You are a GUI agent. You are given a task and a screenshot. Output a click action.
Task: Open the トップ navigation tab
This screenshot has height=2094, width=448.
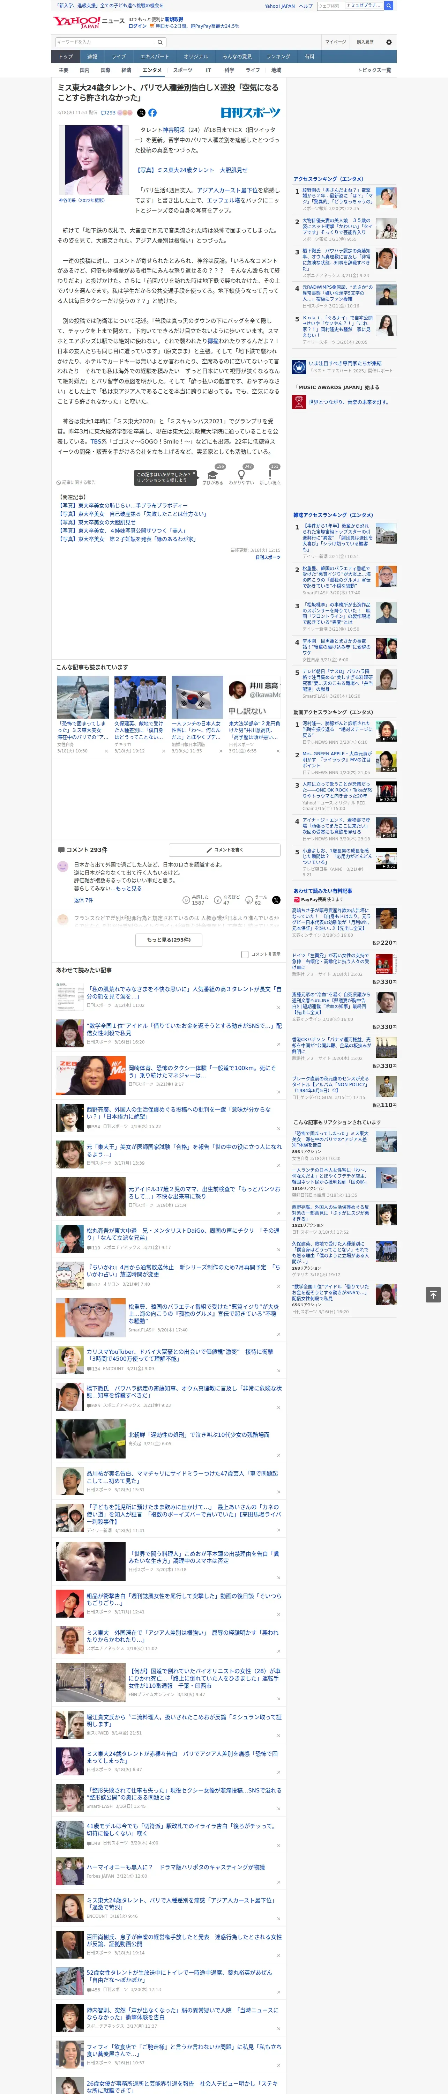[x=66, y=57]
